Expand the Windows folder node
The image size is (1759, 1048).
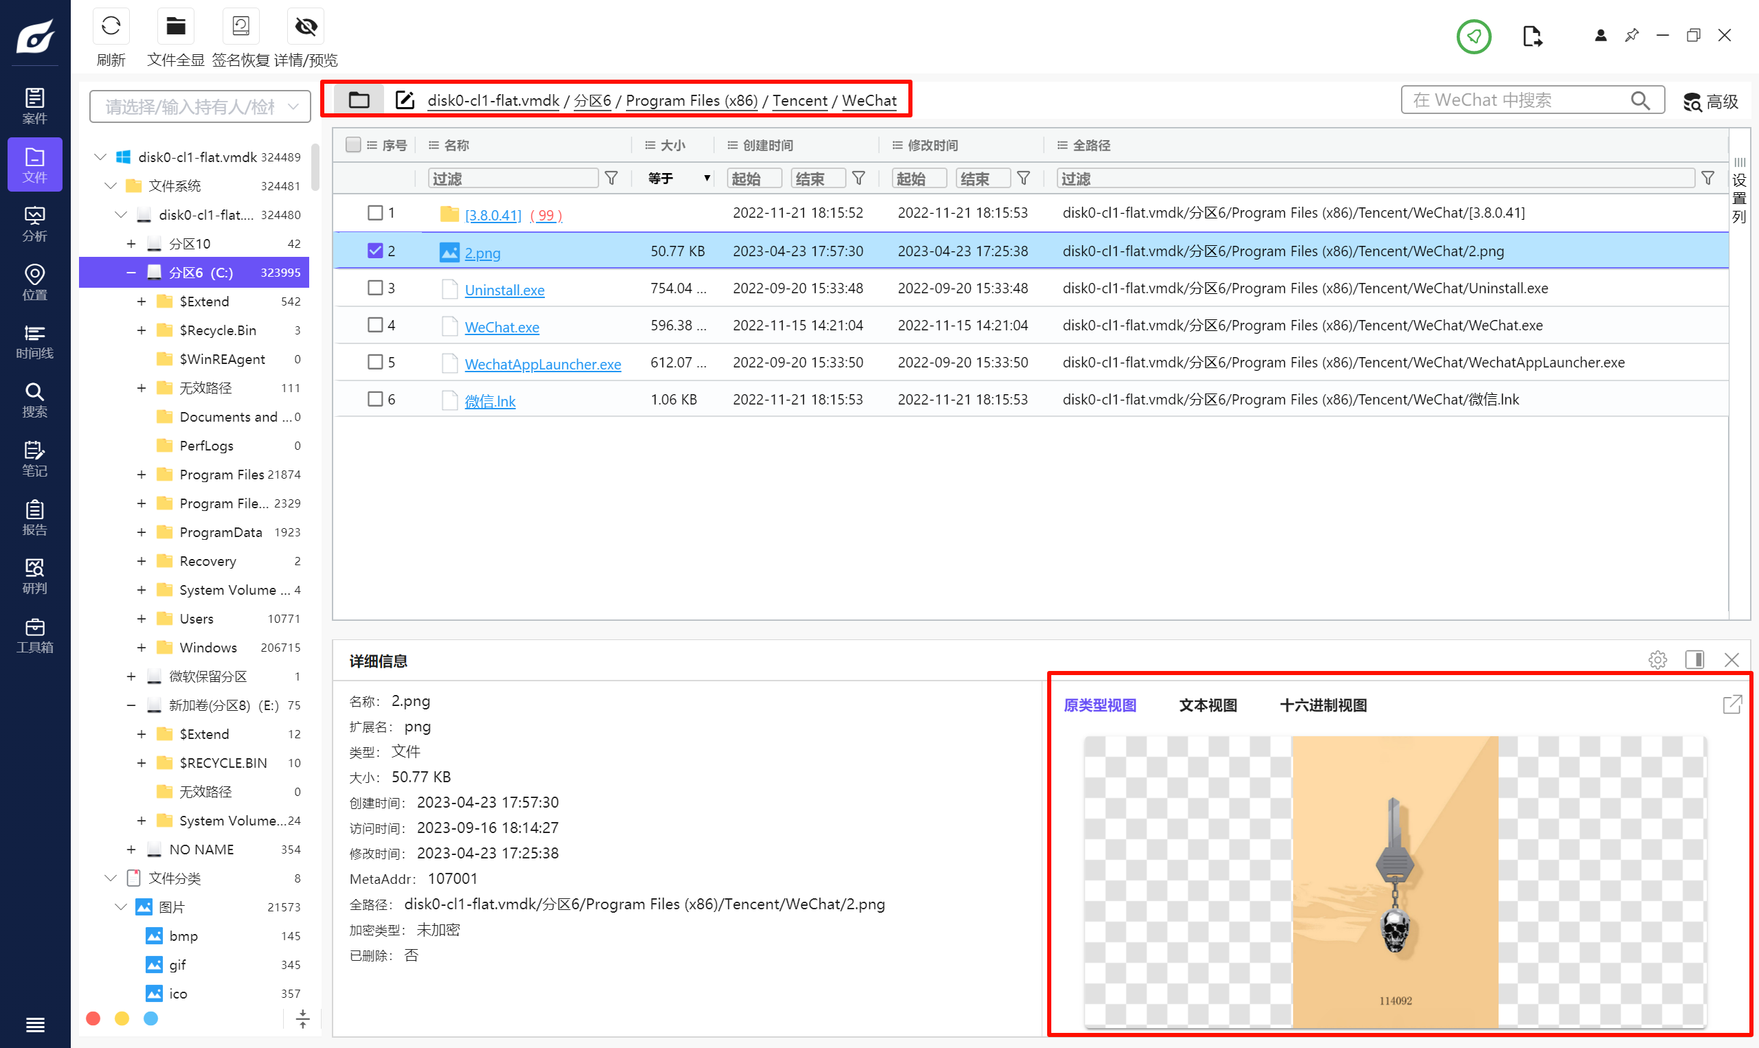pos(142,648)
